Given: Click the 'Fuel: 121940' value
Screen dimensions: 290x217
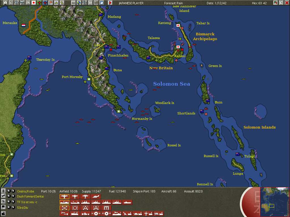Looking at the screenshot, I should click(118, 191).
